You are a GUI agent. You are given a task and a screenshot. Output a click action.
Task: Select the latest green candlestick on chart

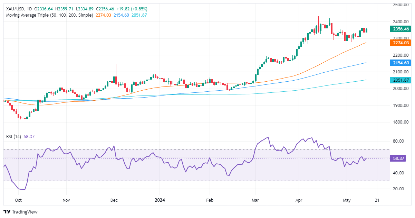(366, 30)
